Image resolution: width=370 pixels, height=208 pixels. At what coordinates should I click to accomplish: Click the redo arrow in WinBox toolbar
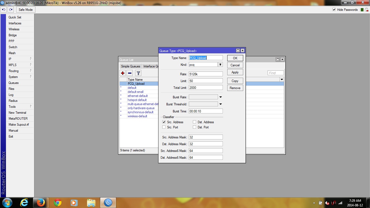pyautogui.click(x=11, y=9)
